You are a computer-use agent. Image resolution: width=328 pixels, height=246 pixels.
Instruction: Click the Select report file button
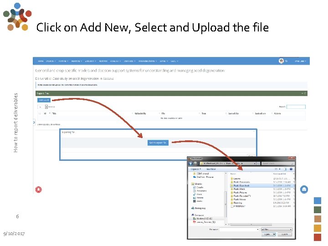coord(158,143)
